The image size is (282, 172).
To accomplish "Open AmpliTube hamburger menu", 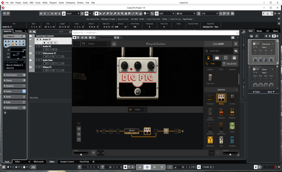I will coord(236,44).
